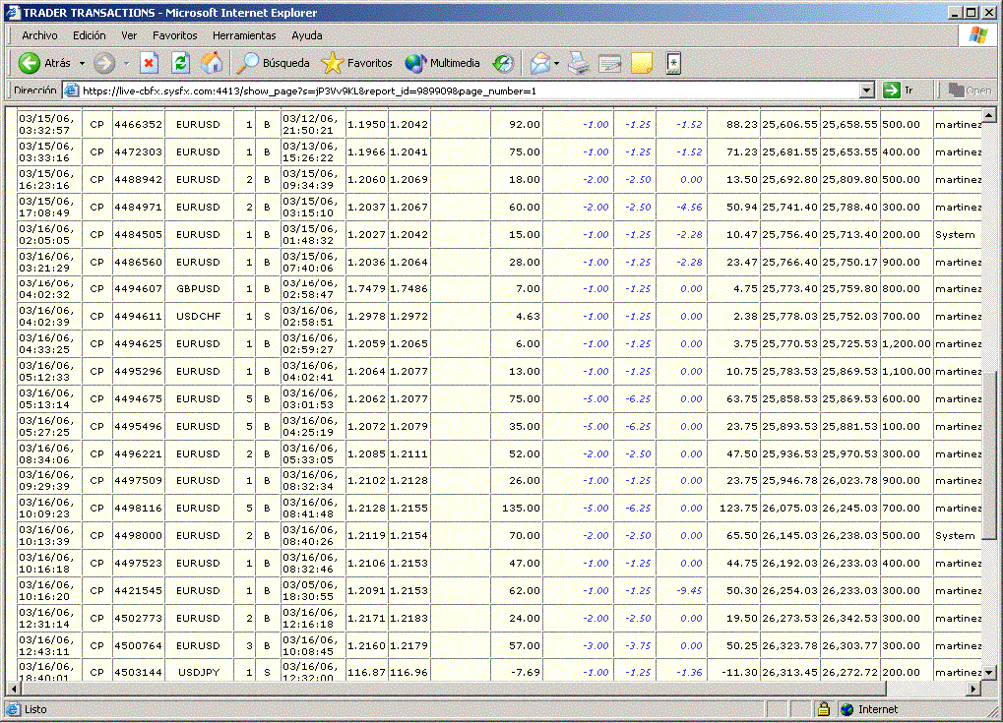Click the vertical scrollbar down arrow
Screen dimensions: 1003x723
990,673
